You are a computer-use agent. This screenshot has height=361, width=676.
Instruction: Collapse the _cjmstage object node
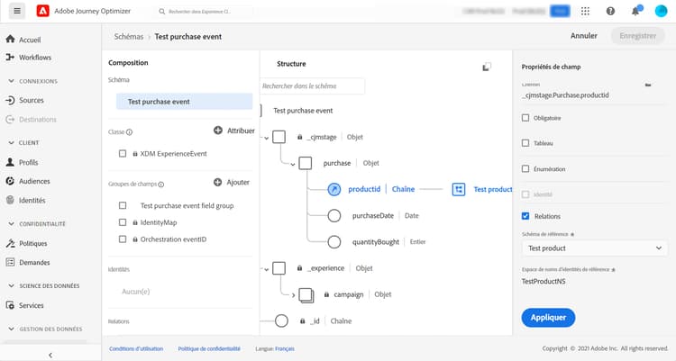pyautogui.click(x=268, y=138)
